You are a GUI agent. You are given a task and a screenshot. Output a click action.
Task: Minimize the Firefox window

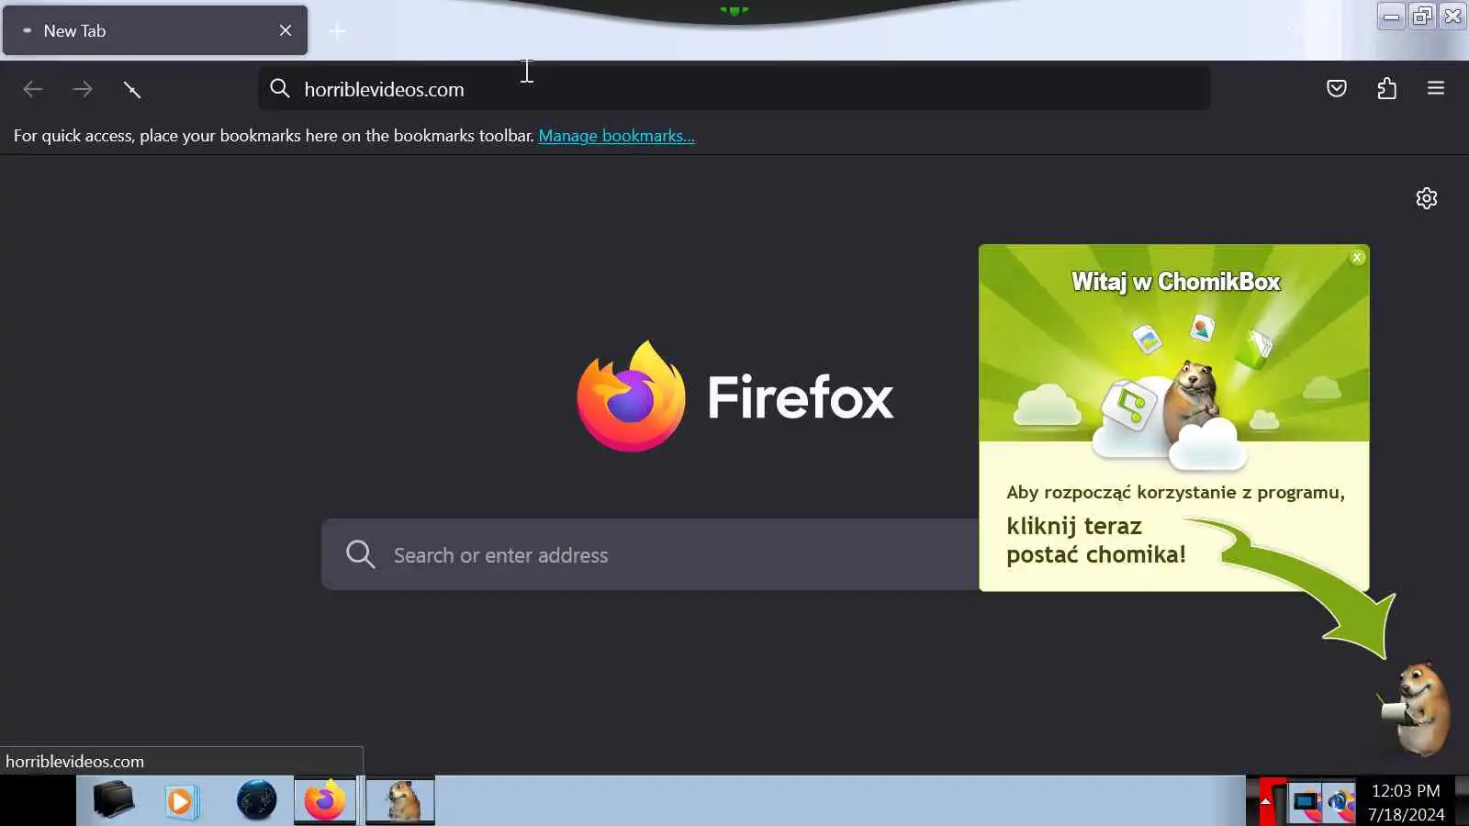(1392, 16)
